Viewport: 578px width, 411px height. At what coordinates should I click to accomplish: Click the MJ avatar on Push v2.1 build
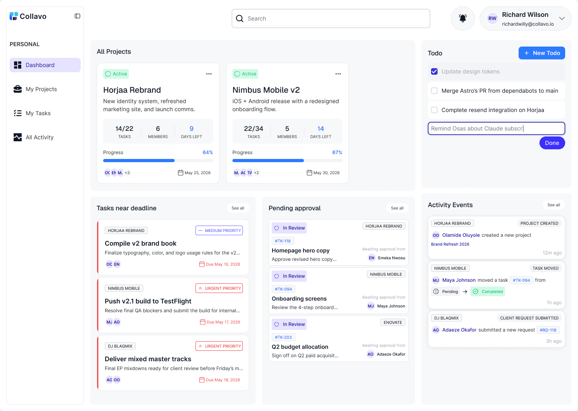(109, 322)
